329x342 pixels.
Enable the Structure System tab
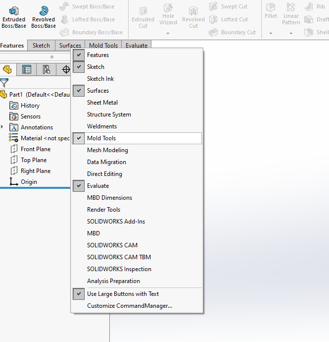(137, 114)
